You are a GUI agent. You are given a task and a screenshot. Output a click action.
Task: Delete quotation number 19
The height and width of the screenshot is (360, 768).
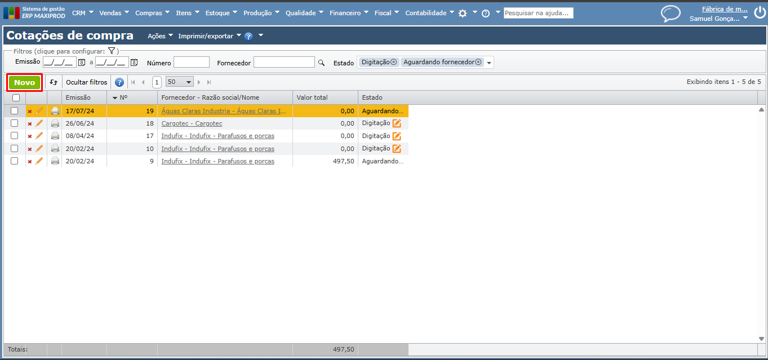pos(30,112)
